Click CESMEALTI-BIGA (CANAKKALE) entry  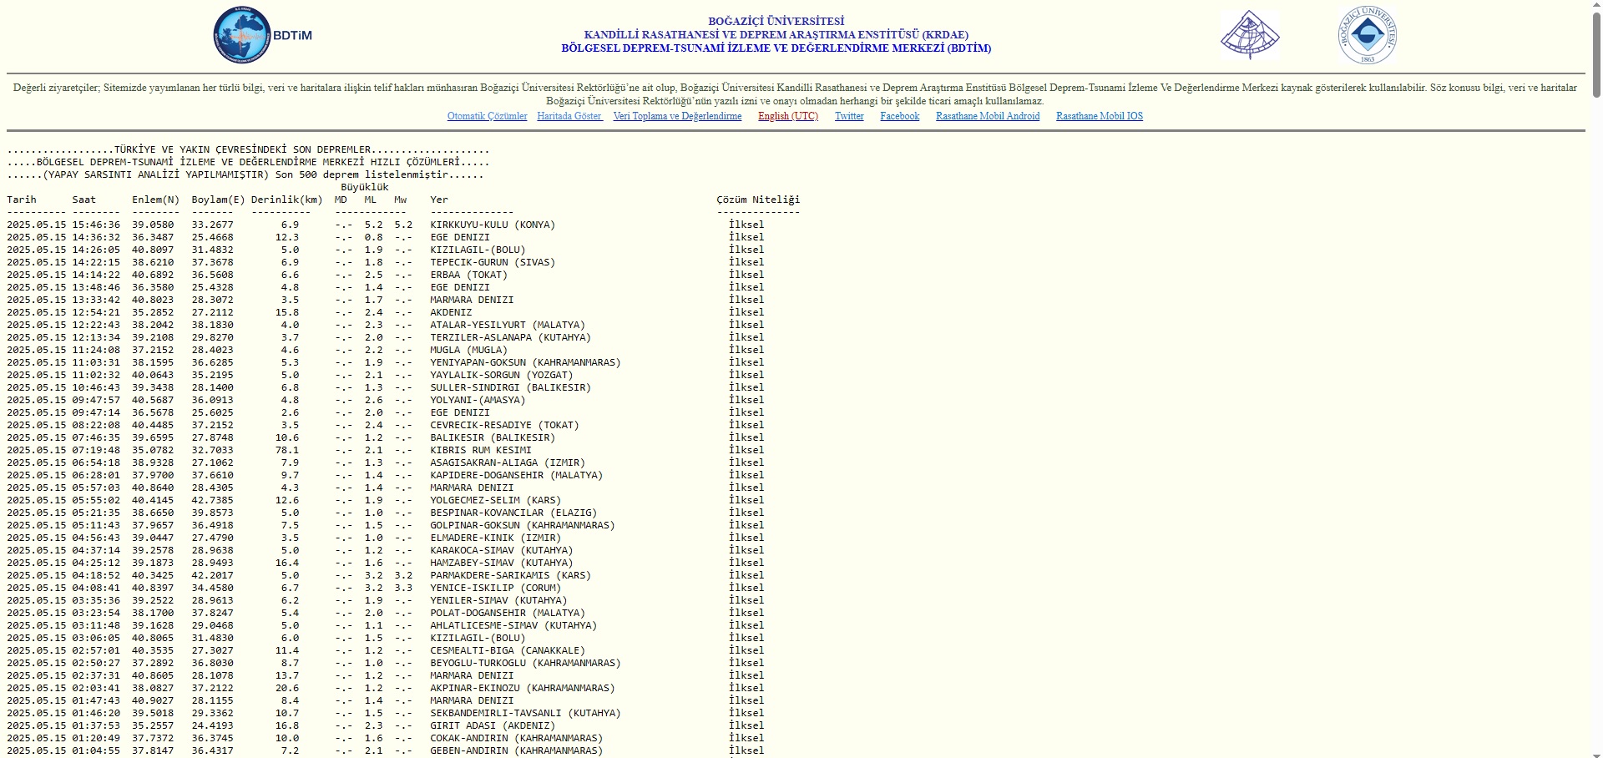pyautogui.click(x=508, y=650)
